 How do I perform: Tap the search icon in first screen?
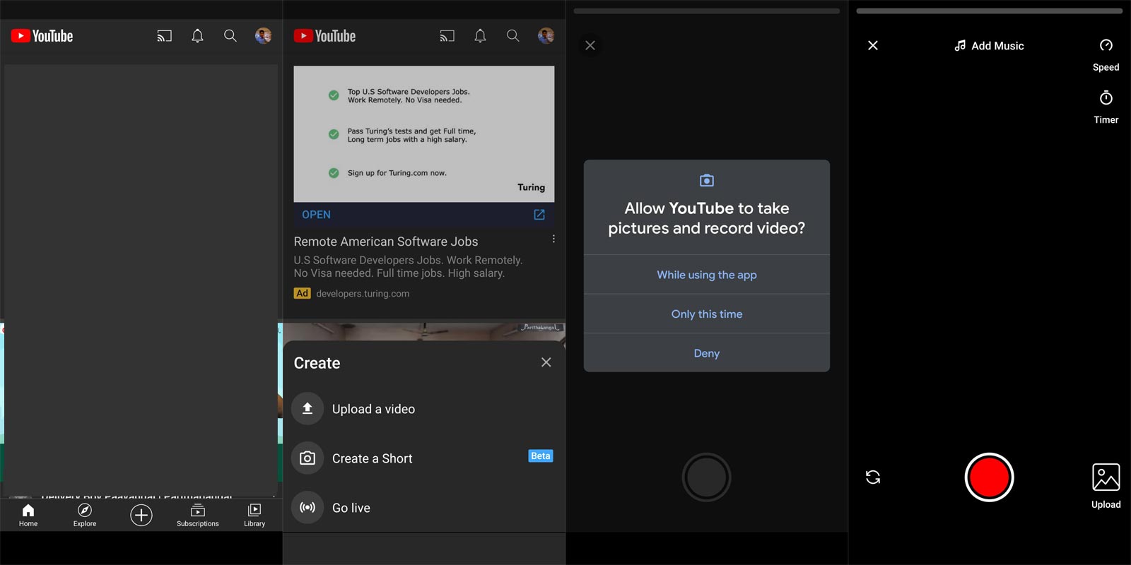coord(230,36)
